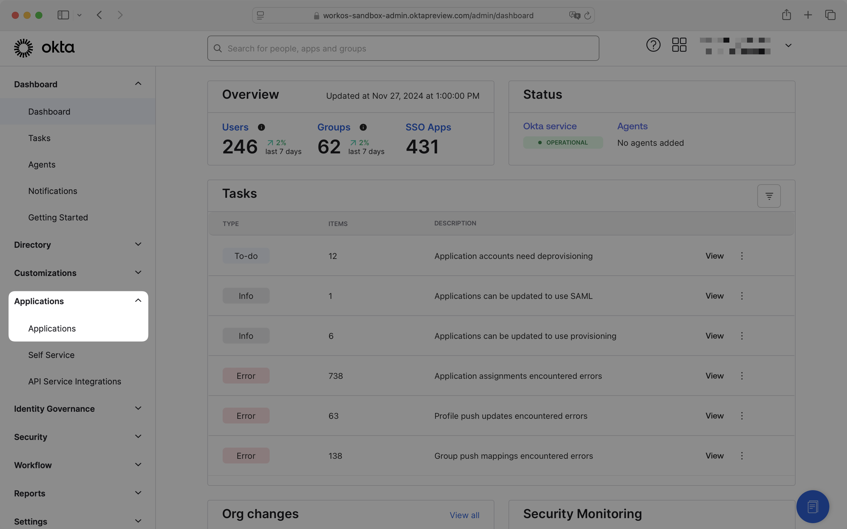Click View all in Org changes
The height and width of the screenshot is (529, 847).
464,515
